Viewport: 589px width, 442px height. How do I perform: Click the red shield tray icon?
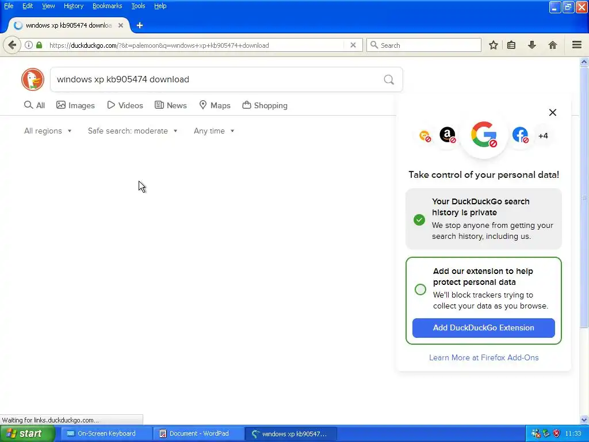pyautogui.click(x=556, y=433)
